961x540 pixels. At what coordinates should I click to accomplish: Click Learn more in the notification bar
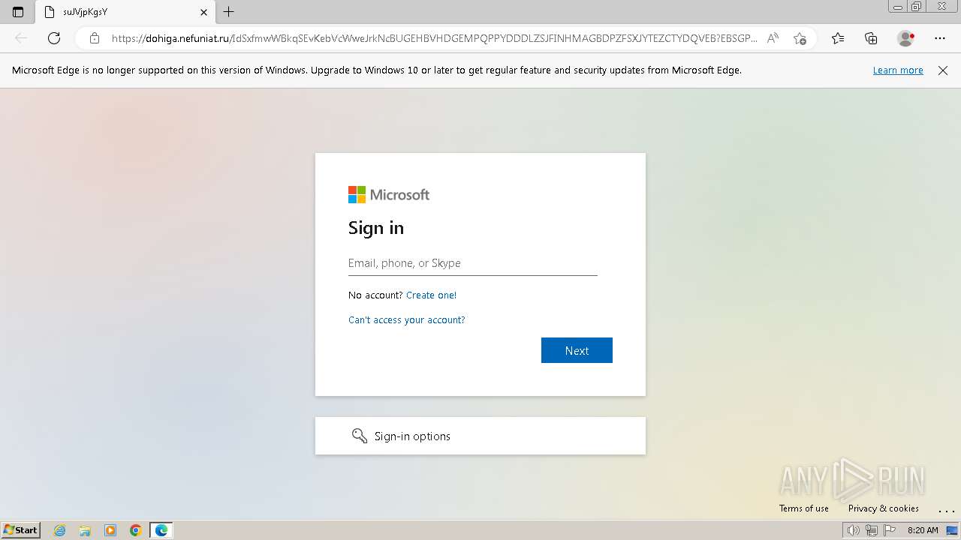[x=898, y=70]
